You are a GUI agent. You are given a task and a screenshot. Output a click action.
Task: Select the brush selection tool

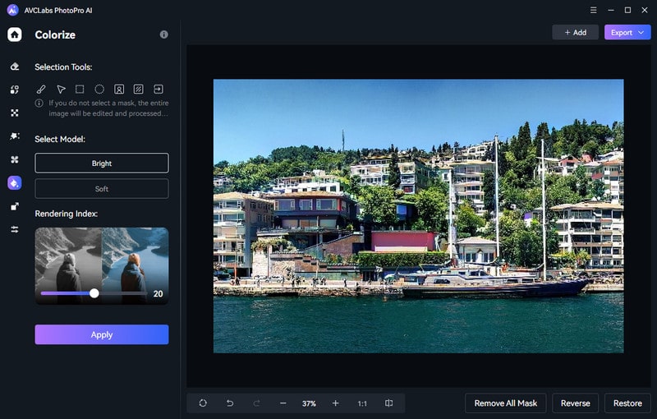[41, 89]
